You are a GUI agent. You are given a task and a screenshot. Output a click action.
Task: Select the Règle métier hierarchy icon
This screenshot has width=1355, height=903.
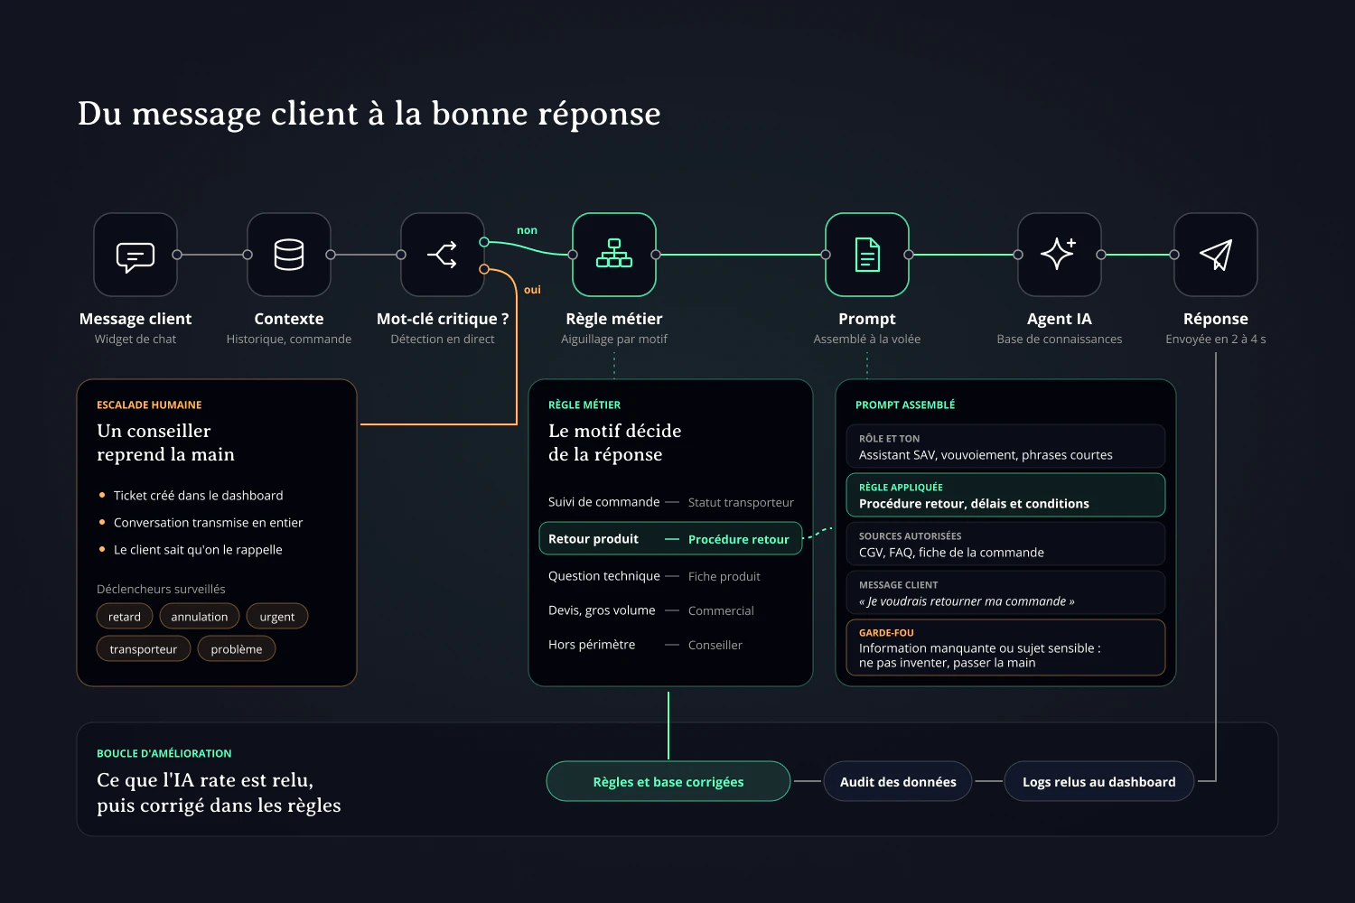pyautogui.click(x=614, y=255)
